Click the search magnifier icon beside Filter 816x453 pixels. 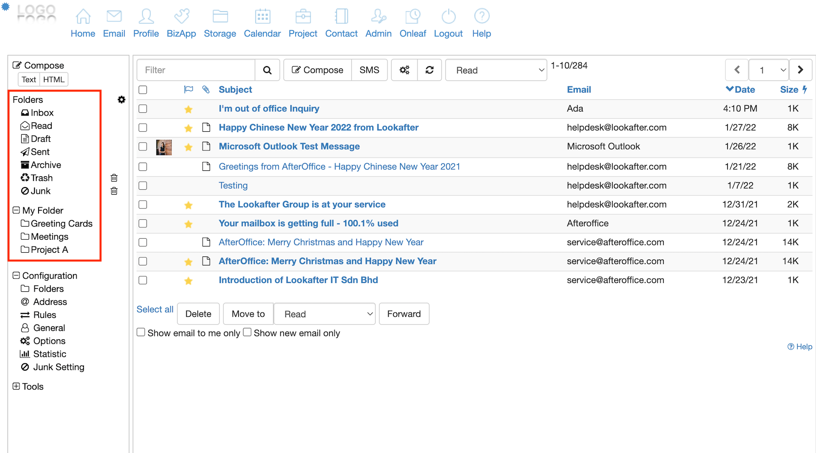point(267,70)
